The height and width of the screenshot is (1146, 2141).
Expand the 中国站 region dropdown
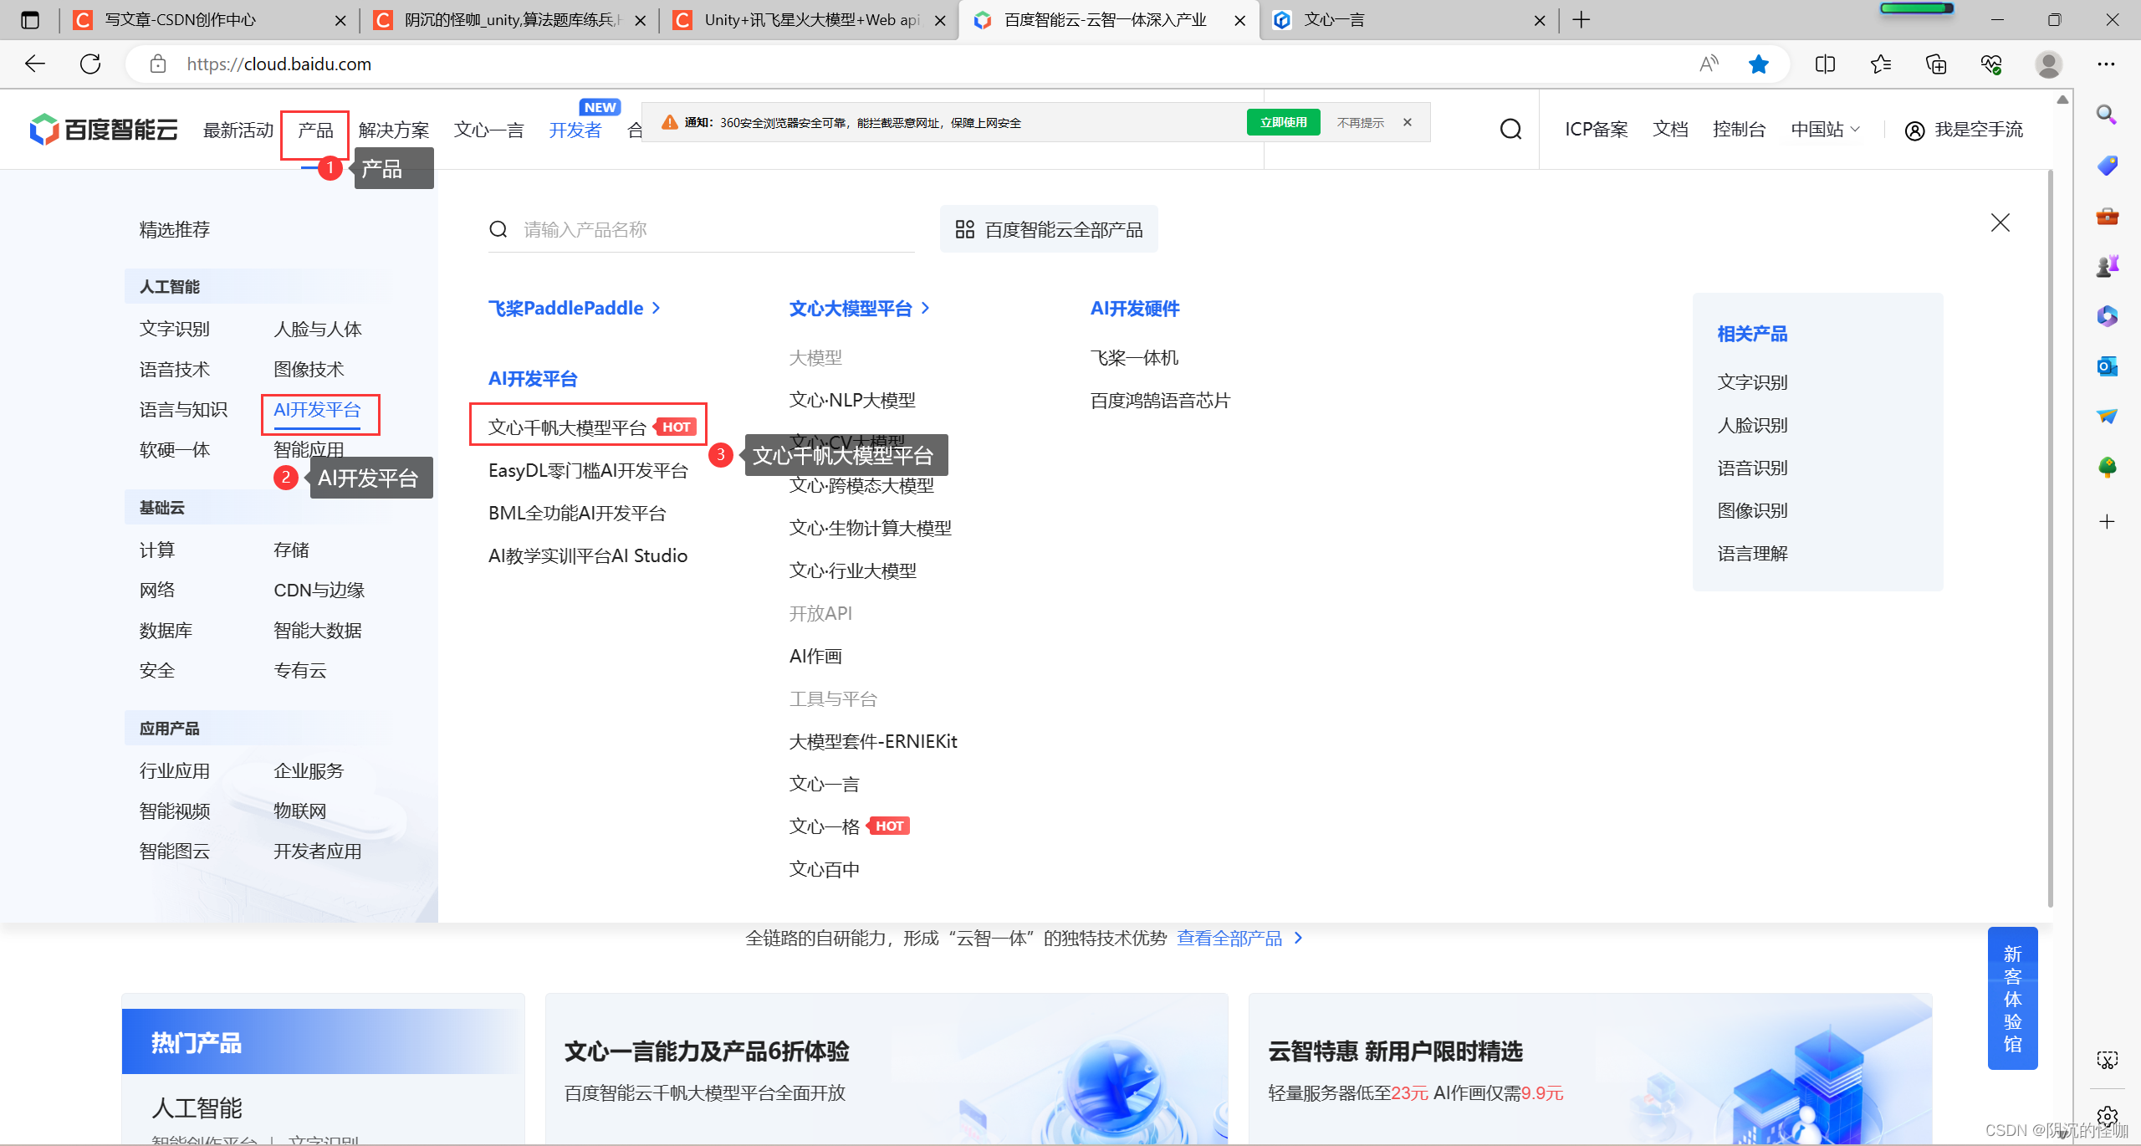point(1826,130)
